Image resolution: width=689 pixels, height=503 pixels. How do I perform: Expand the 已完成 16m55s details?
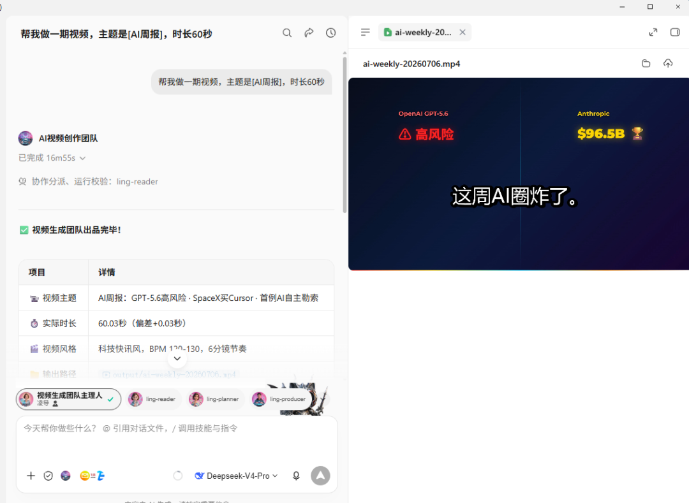click(x=52, y=158)
